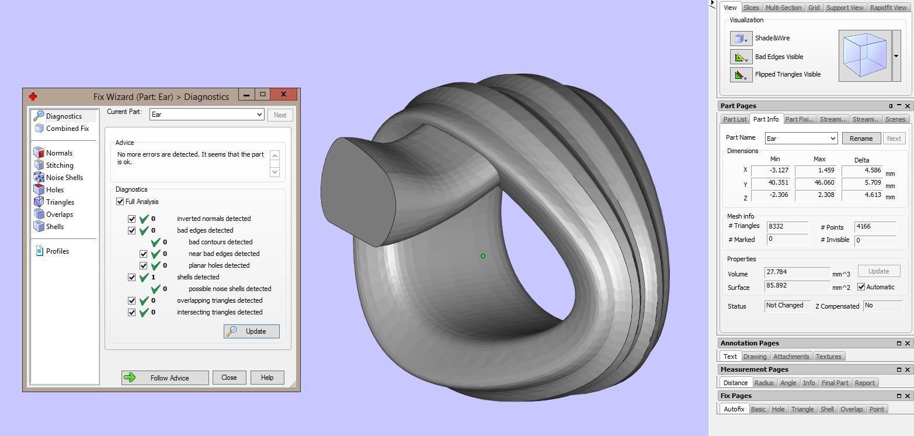Uncheck the Full Analysis checkbox
This screenshot has height=436, width=914.
click(x=120, y=202)
